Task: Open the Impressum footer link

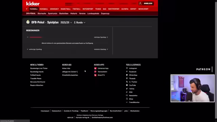Action: tap(45, 111)
